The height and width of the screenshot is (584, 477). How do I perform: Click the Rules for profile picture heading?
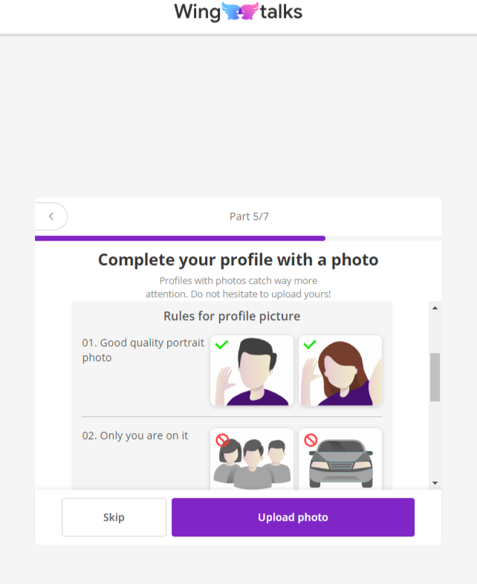tap(232, 317)
